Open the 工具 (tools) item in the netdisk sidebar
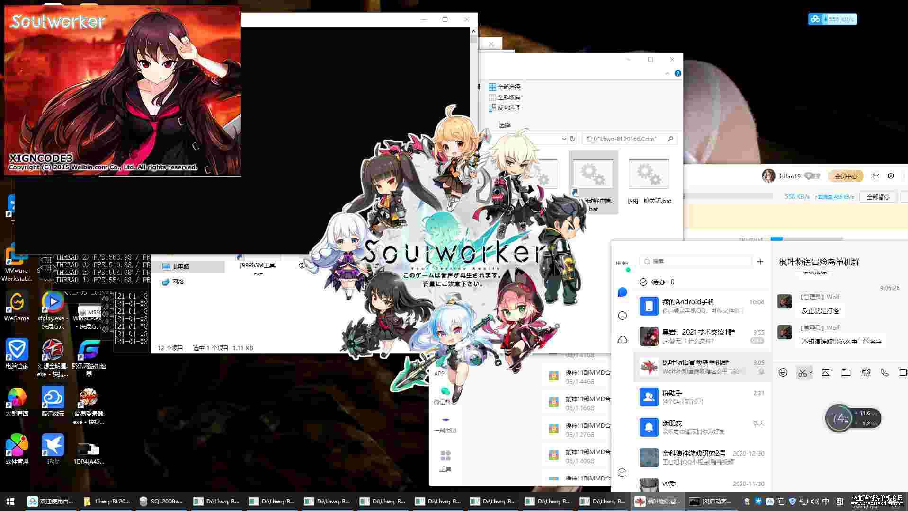 [445, 461]
